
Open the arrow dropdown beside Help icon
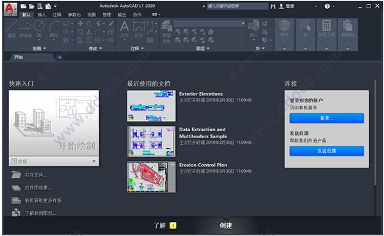point(333,6)
